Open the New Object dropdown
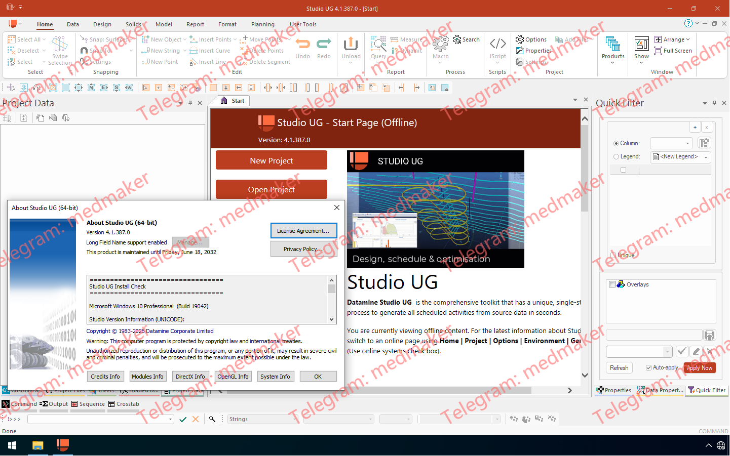 (184, 39)
